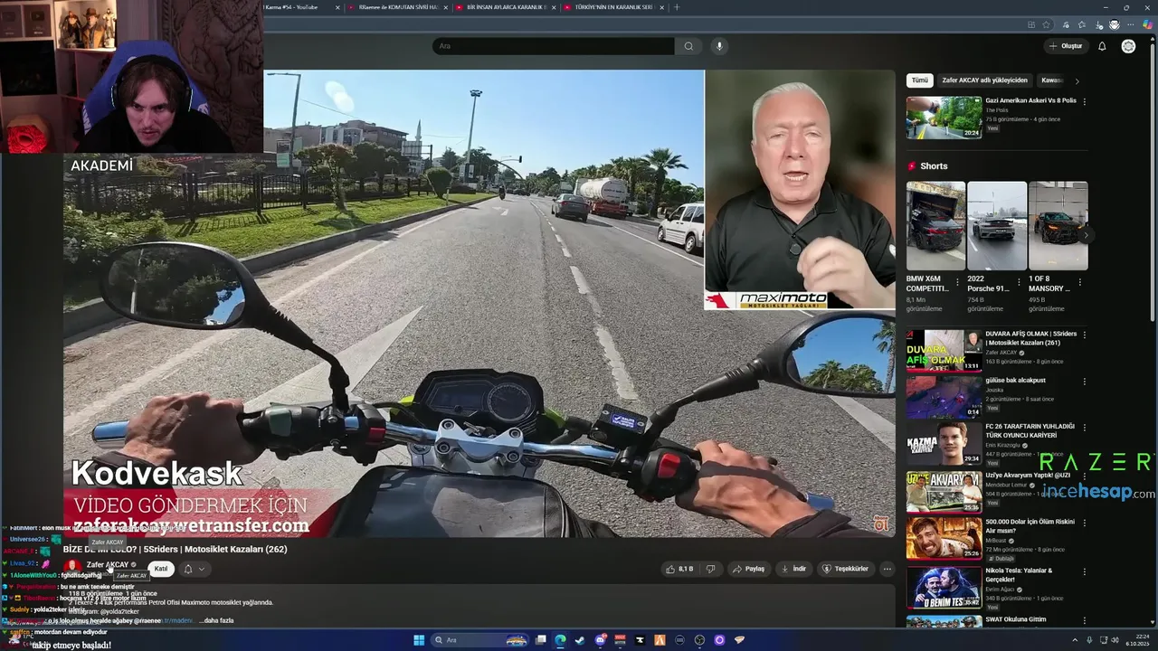Image resolution: width=1158 pixels, height=651 pixels.
Task: Bookmark page with star icon in address bar
Action: tap(1047, 24)
